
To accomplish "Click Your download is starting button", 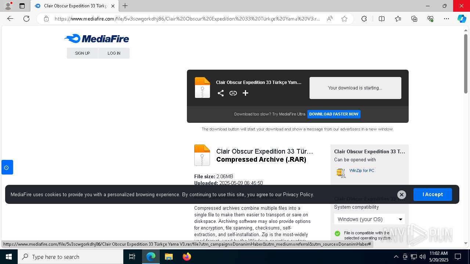I will pyautogui.click(x=355, y=88).
